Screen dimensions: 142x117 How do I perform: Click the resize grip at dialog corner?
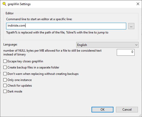(140, 115)
